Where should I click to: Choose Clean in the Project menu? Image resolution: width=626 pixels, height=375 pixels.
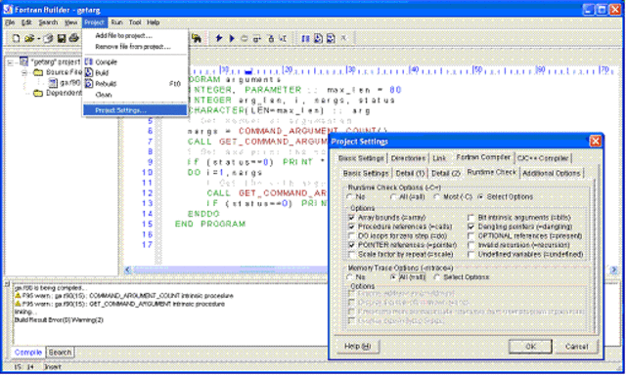click(135, 95)
